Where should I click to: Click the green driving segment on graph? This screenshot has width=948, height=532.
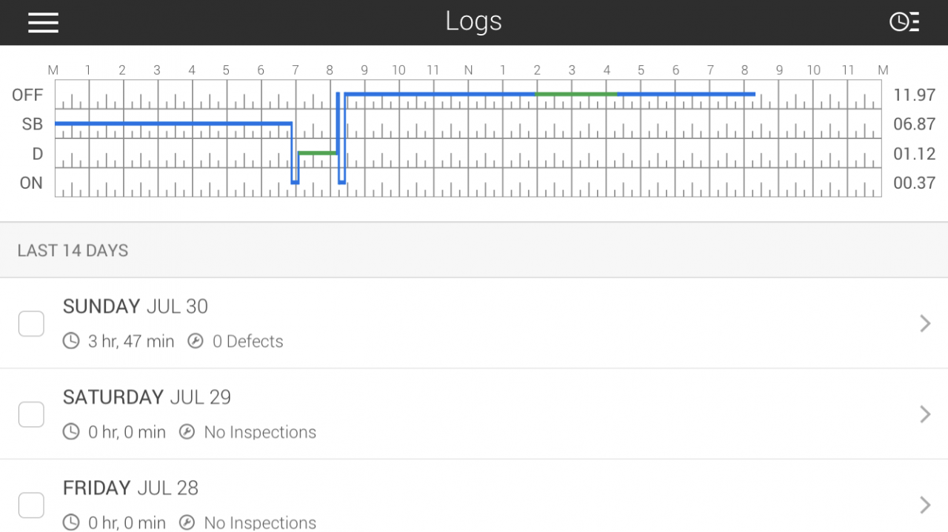pos(318,153)
